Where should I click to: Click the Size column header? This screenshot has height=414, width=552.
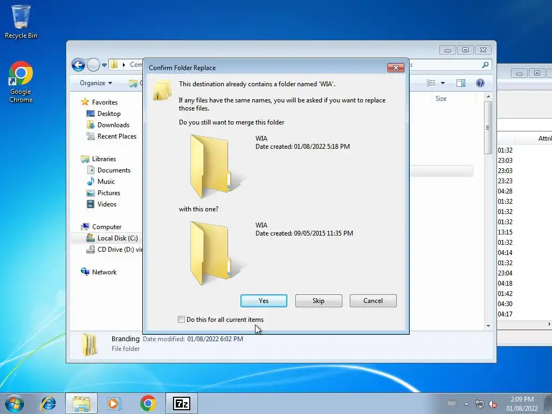click(x=441, y=99)
